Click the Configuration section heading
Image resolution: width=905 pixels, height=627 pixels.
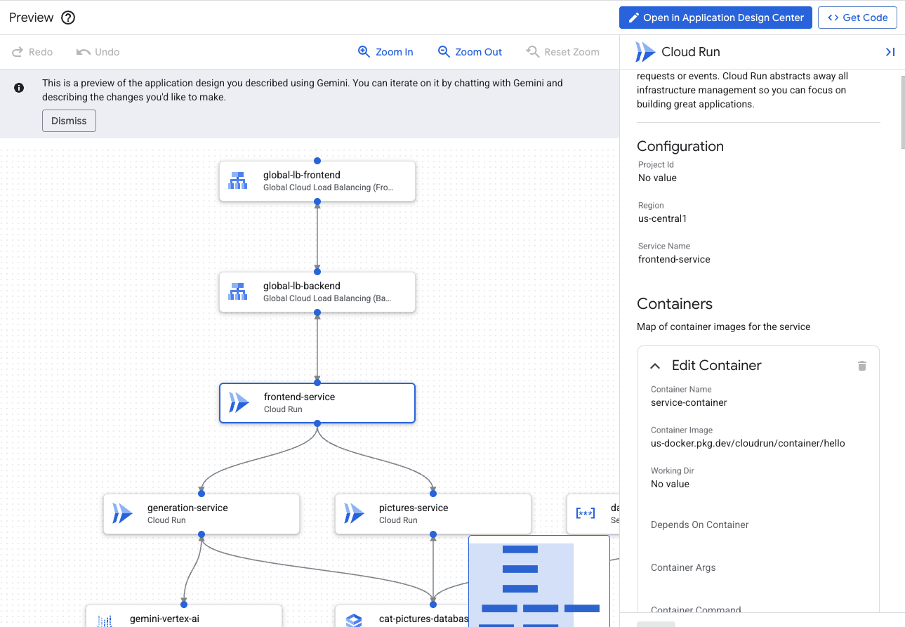[x=680, y=146]
